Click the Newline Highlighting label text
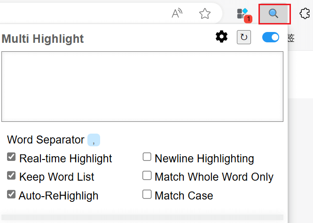 pos(204,159)
